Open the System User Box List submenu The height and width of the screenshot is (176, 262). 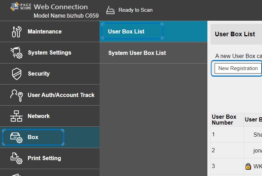137,53
